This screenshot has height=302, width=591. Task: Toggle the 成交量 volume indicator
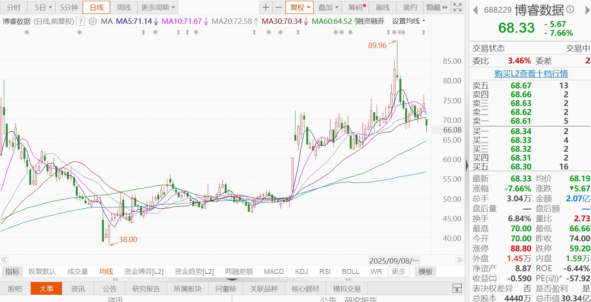[x=78, y=272]
